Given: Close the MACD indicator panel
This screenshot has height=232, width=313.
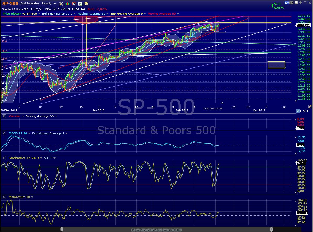Looking at the screenshot, I should (x=4, y=133).
